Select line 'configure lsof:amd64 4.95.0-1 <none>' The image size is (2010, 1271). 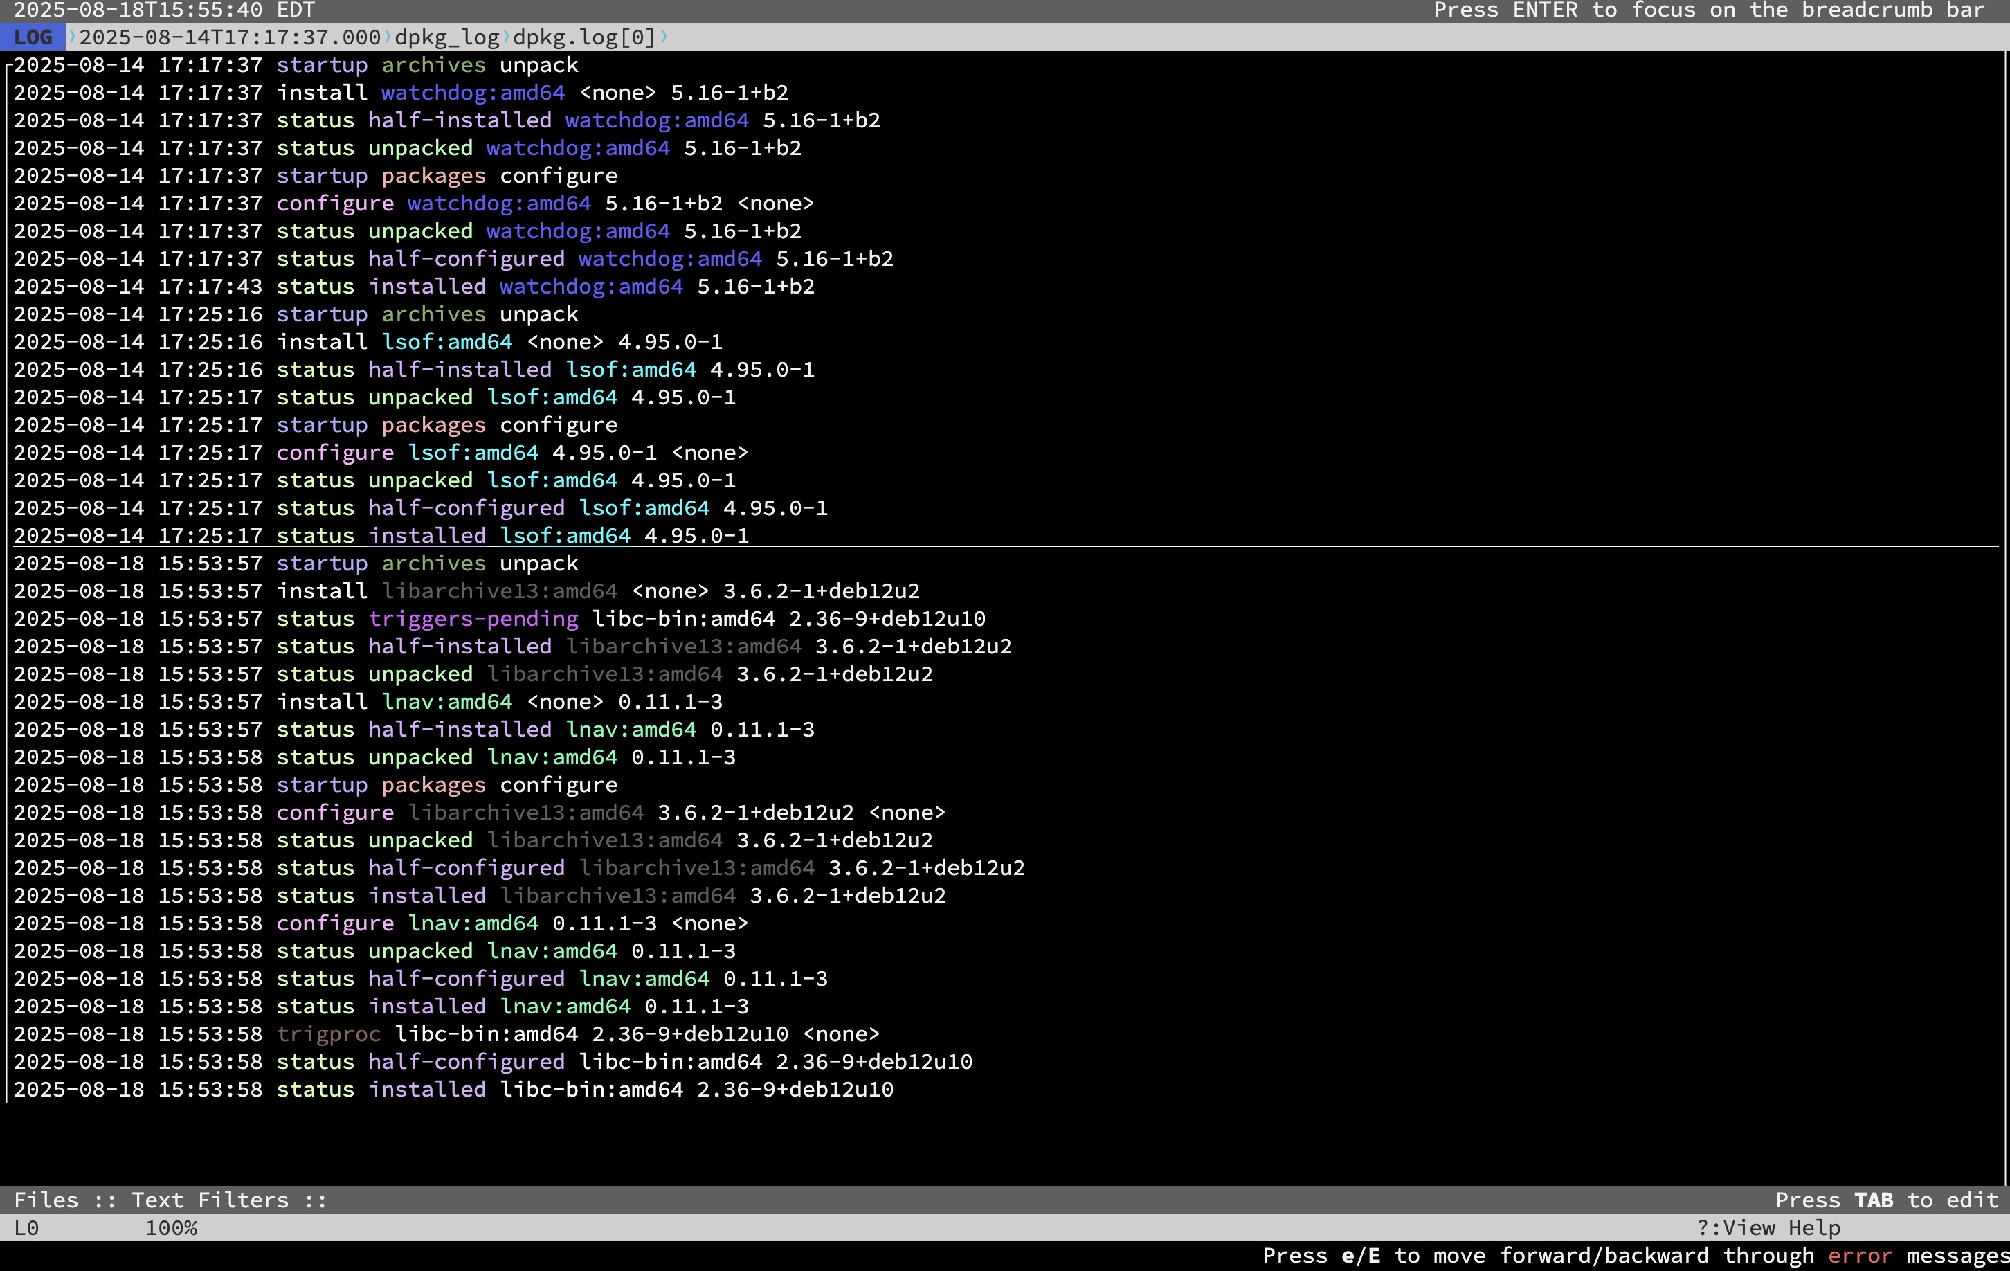pos(381,453)
